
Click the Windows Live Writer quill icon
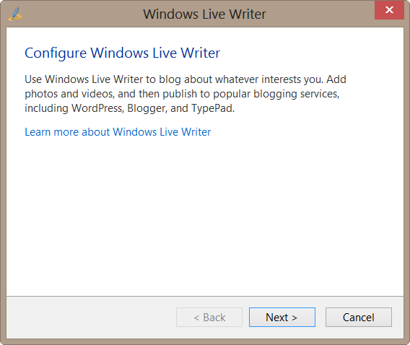point(15,14)
